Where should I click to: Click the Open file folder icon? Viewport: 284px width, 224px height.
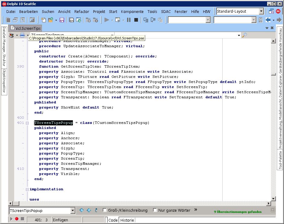click(51, 20)
